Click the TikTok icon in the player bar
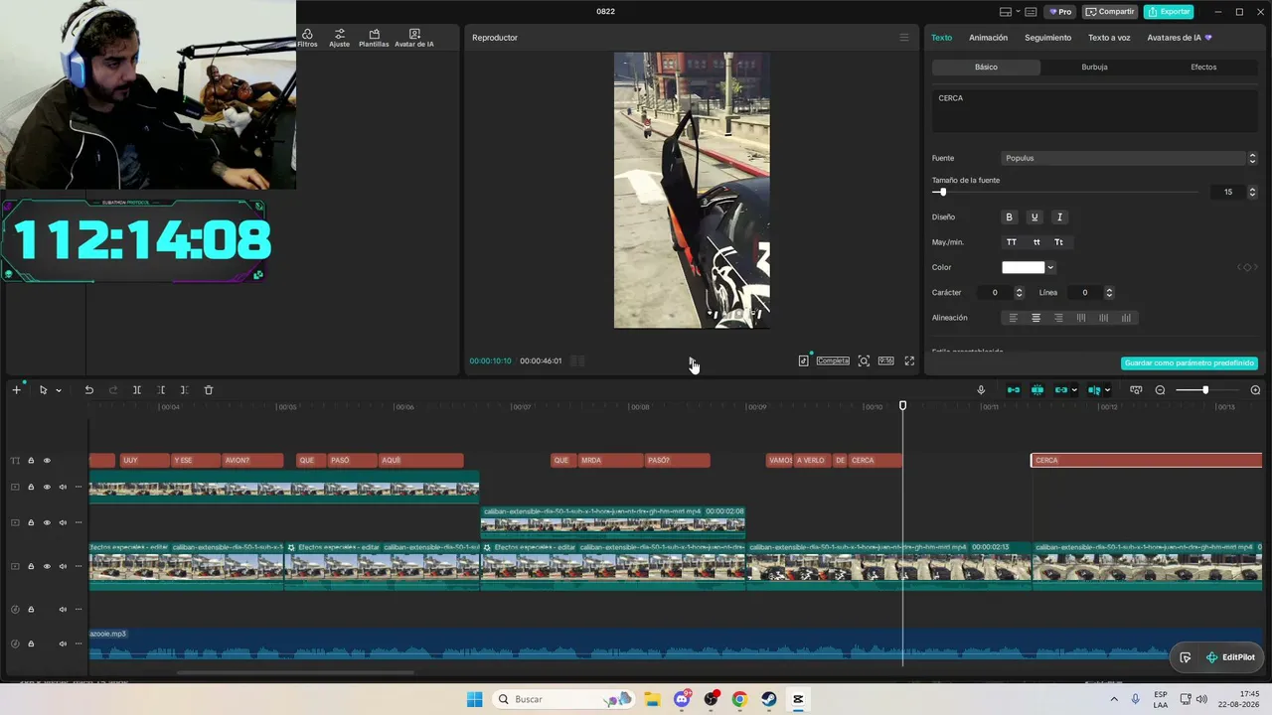 tap(803, 360)
